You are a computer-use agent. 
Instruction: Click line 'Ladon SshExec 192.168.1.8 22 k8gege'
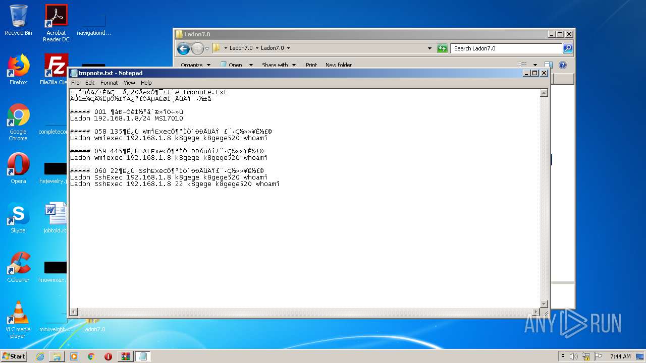175,184
